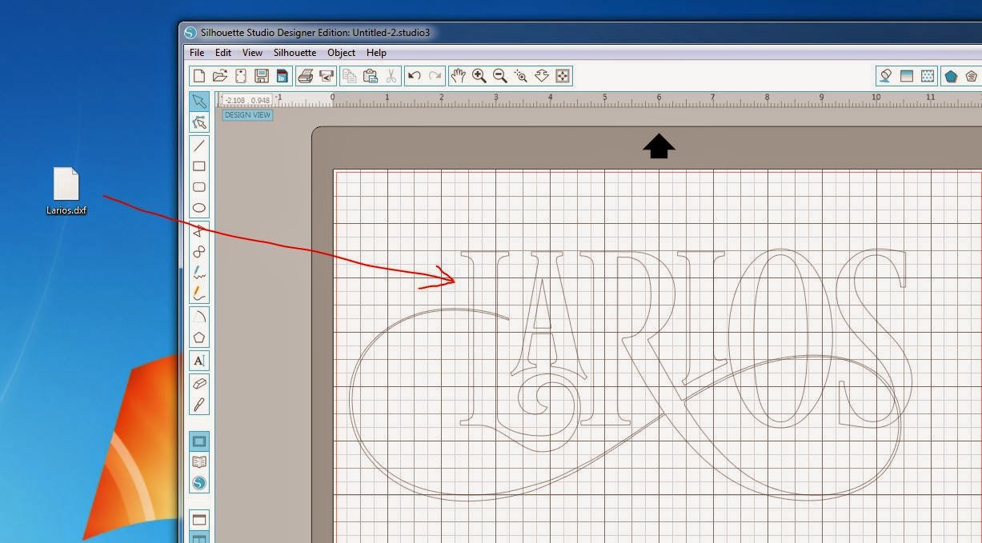The width and height of the screenshot is (982, 543).
Task: Open the View menu
Action: [x=252, y=53]
